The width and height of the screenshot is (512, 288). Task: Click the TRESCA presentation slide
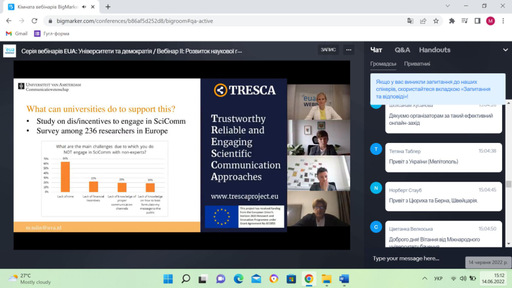point(150,155)
